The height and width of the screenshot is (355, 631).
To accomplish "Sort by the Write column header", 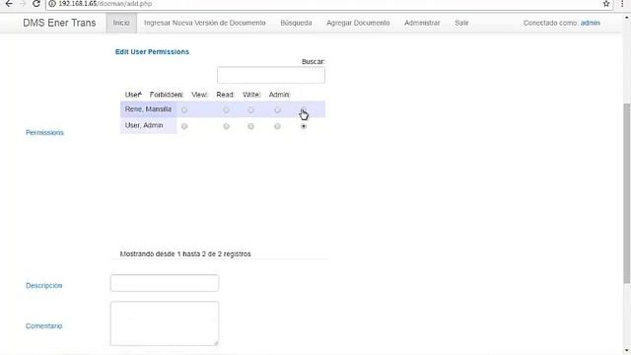I will click(251, 95).
